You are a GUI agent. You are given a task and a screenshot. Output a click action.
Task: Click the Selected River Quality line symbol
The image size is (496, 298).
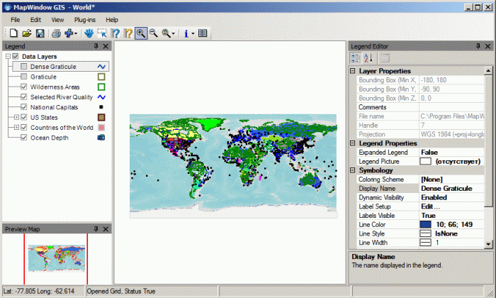(x=101, y=97)
